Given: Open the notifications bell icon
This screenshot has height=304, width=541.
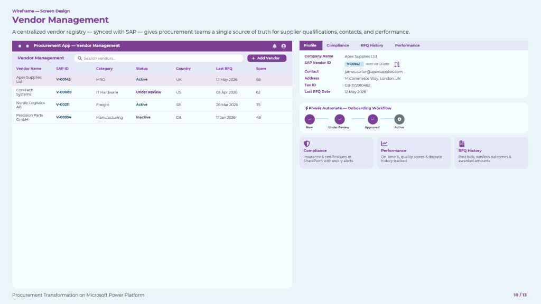Looking at the screenshot, I should 275,46.
